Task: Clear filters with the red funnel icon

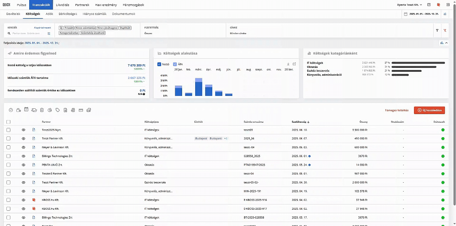Action: pyautogui.click(x=445, y=31)
